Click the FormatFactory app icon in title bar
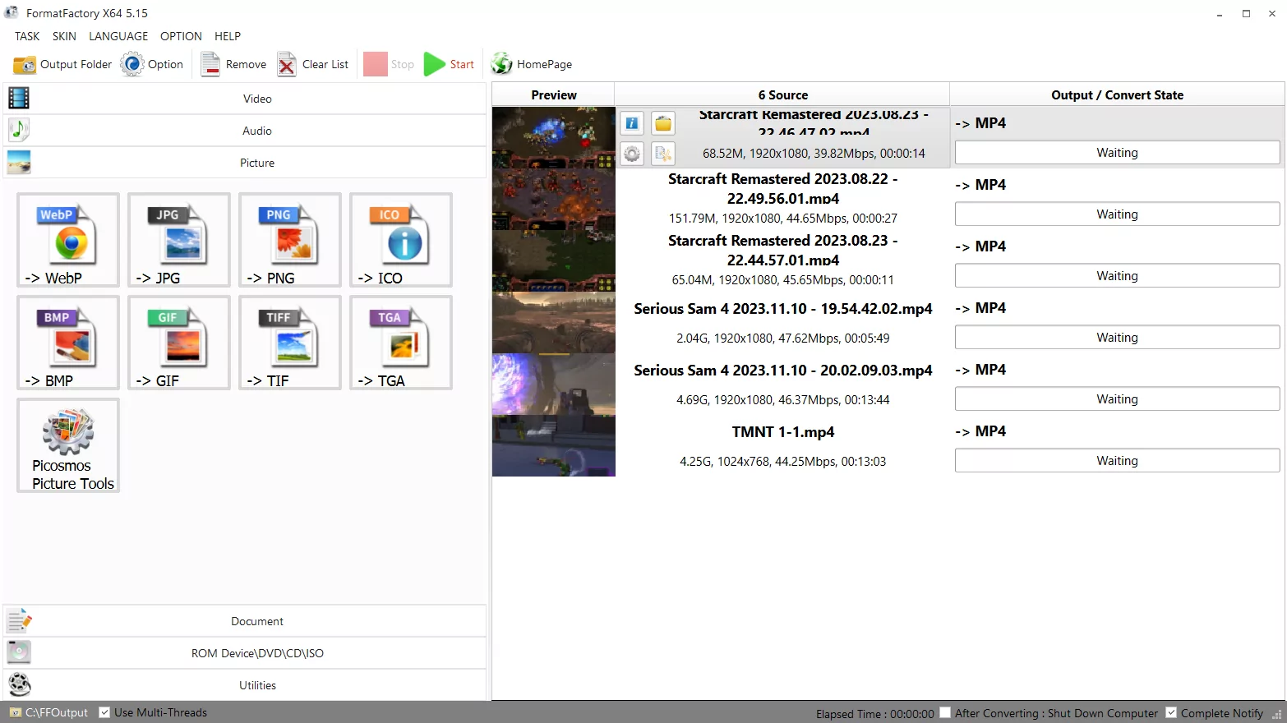 pos(12,12)
